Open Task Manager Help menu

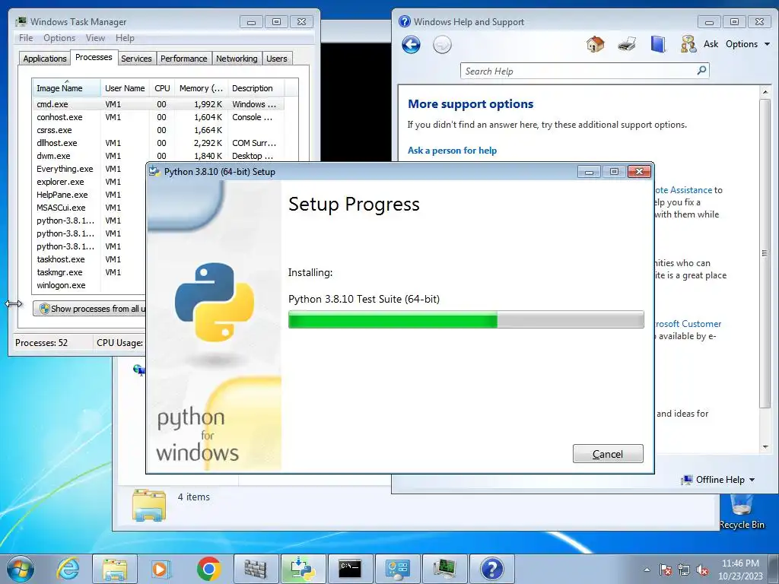point(125,38)
